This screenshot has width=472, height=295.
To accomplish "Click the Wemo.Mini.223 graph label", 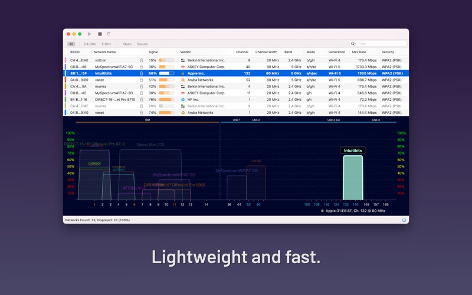I will (x=150, y=145).
